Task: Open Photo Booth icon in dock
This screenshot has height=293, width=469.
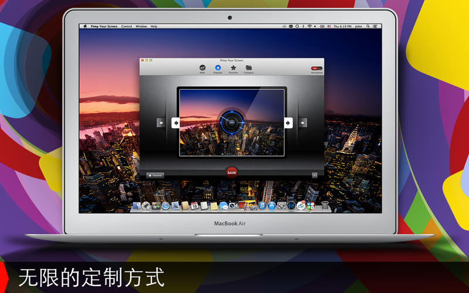Action: tap(242, 206)
